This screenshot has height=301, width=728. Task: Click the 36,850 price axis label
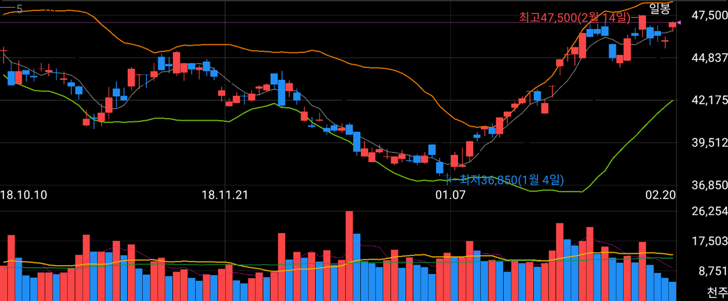point(709,185)
